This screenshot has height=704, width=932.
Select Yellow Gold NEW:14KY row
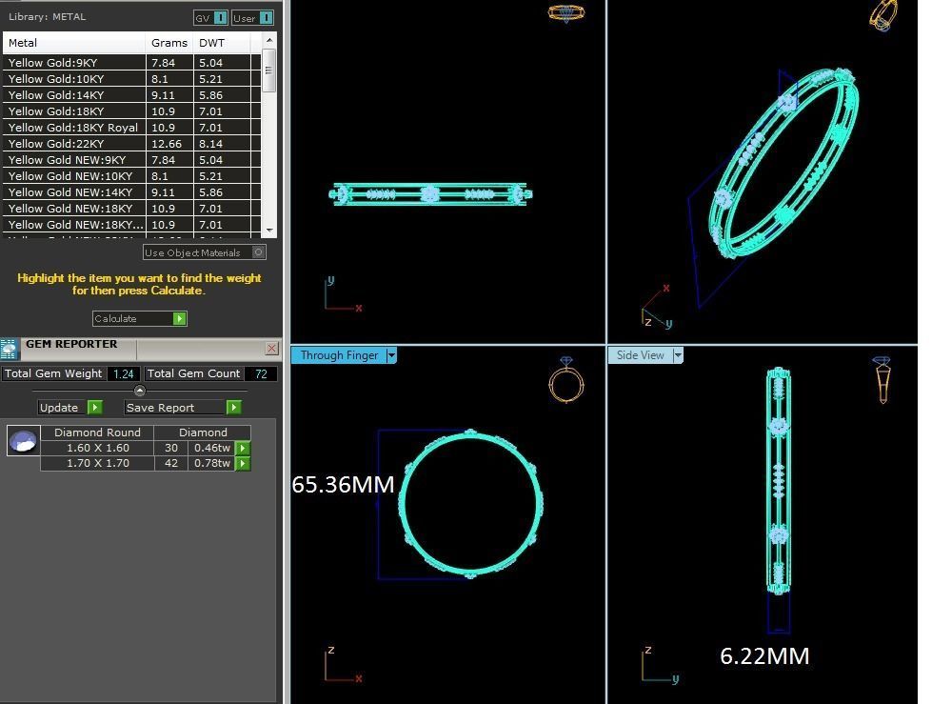click(x=132, y=192)
